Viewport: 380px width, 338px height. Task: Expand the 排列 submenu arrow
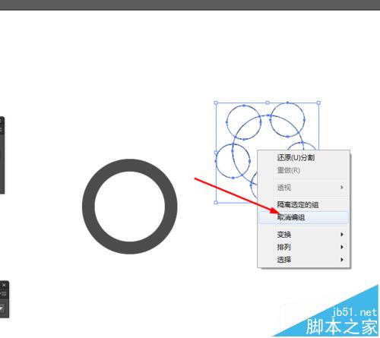[x=342, y=247]
